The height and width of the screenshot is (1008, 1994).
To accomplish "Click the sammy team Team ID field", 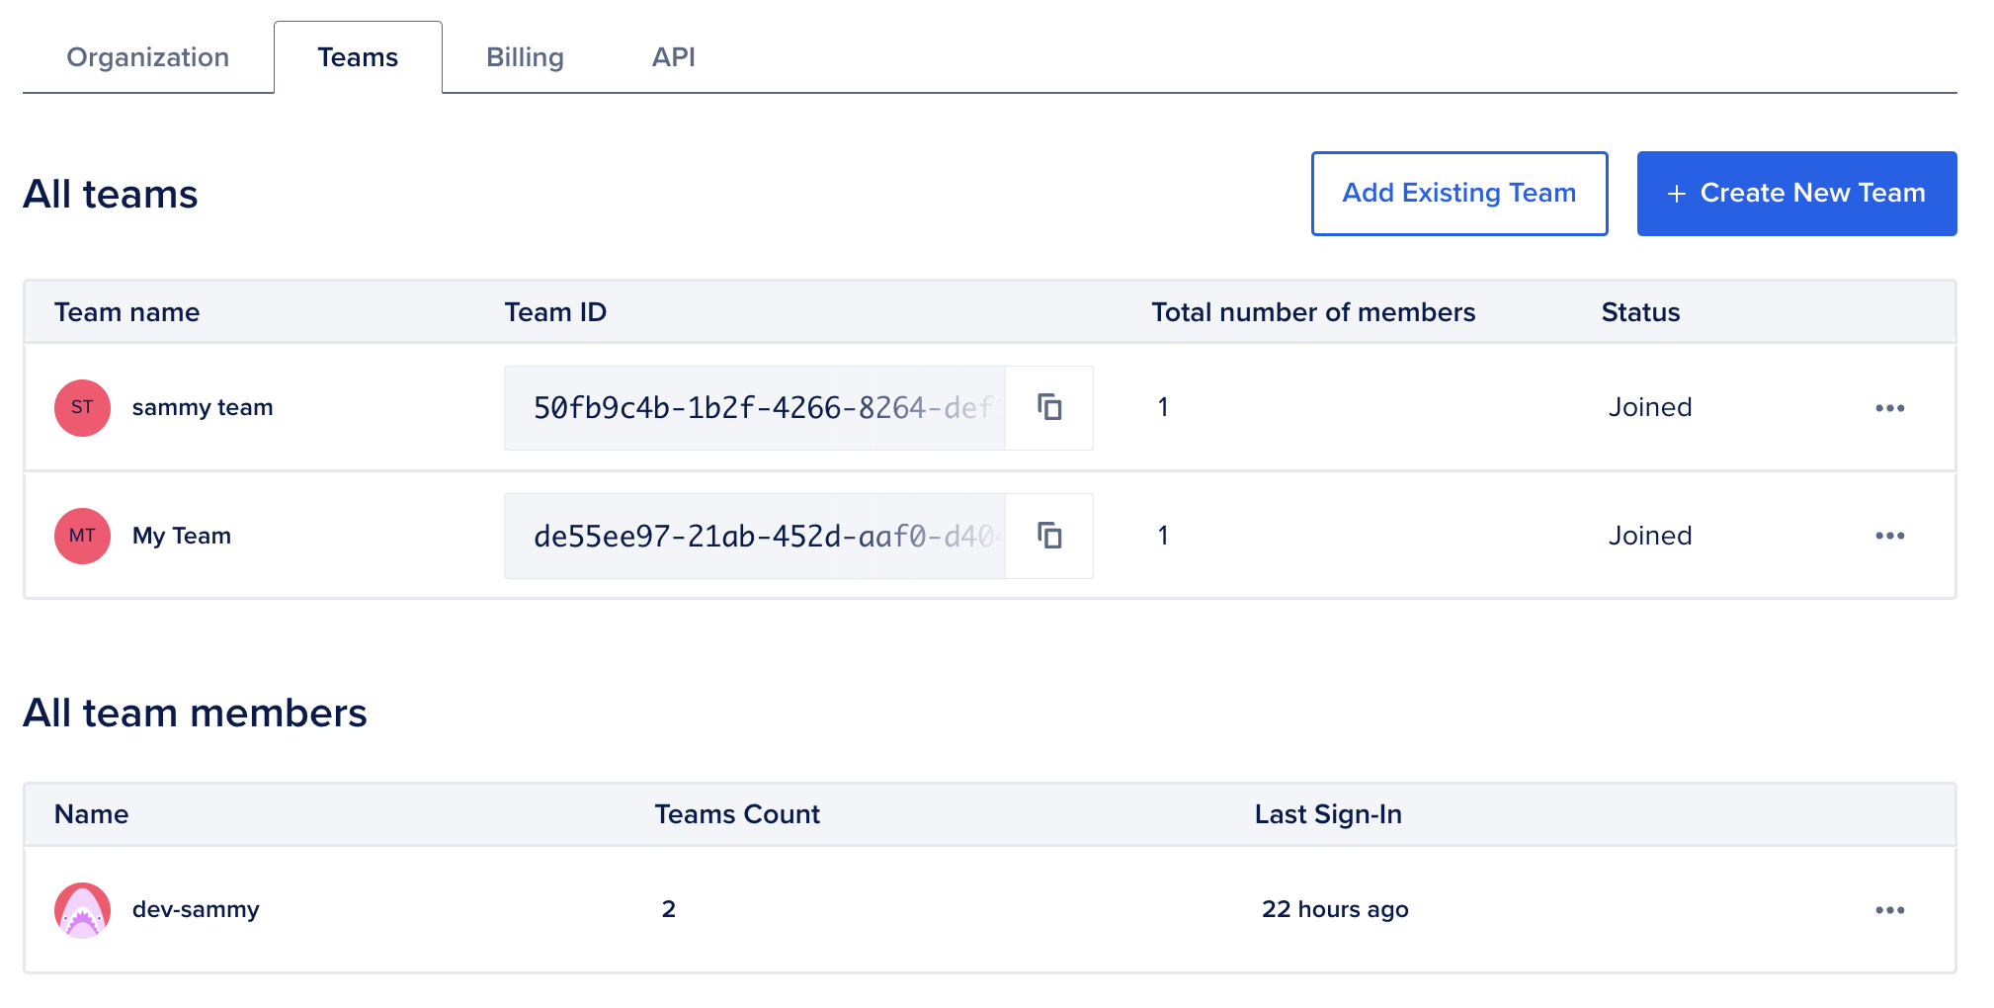I will [x=754, y=407].
